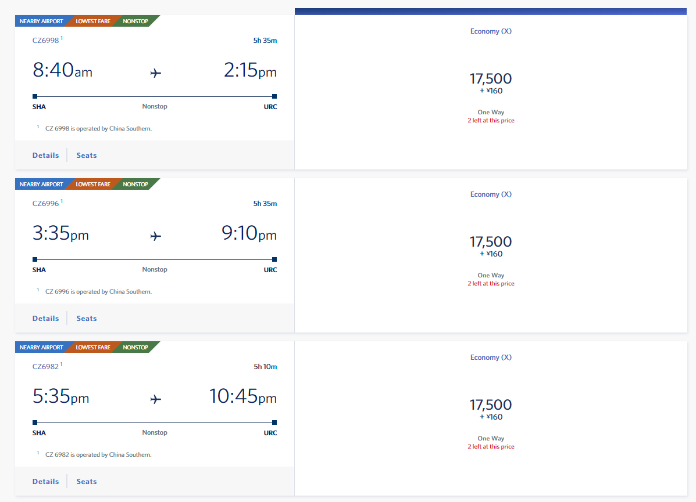Viewport: 696px width, 502px height.
Task: Click Economy (X) label on first flight
Action: pos(491,31)
